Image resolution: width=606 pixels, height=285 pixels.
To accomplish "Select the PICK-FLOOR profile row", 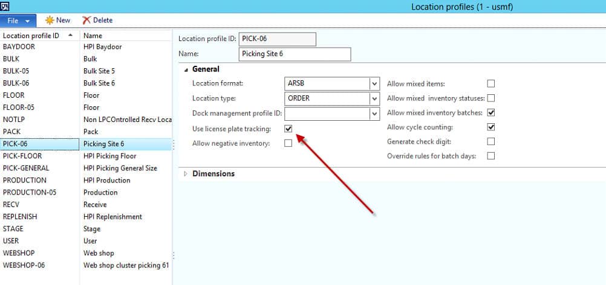I will tap(86, 156).
